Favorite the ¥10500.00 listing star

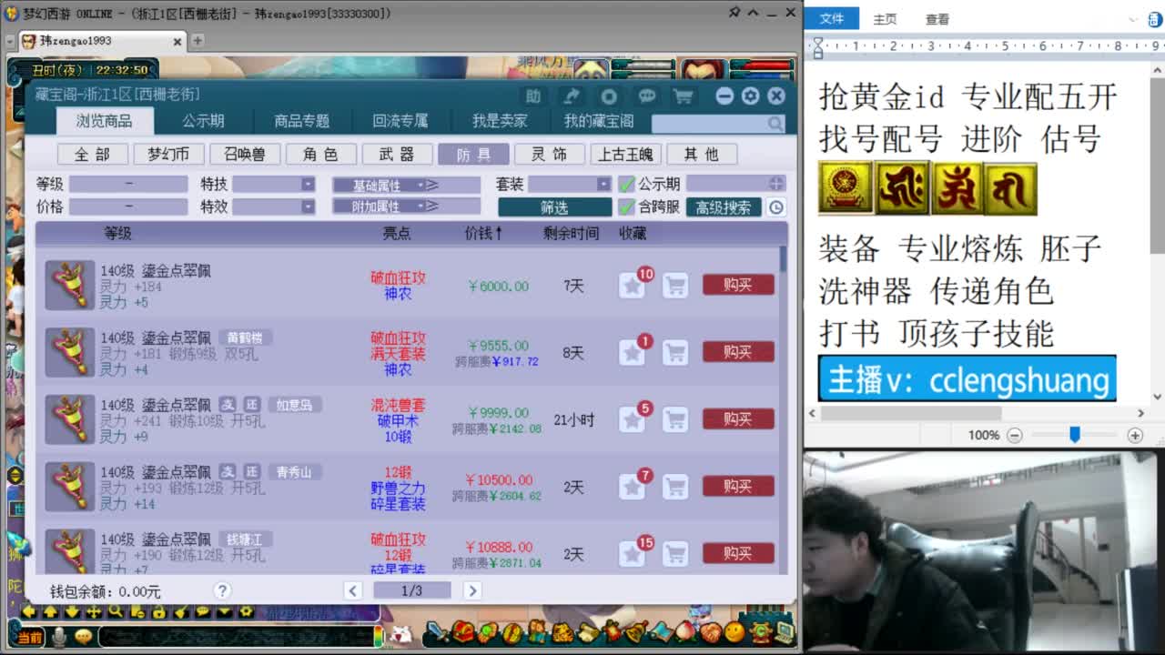[632, 487]
